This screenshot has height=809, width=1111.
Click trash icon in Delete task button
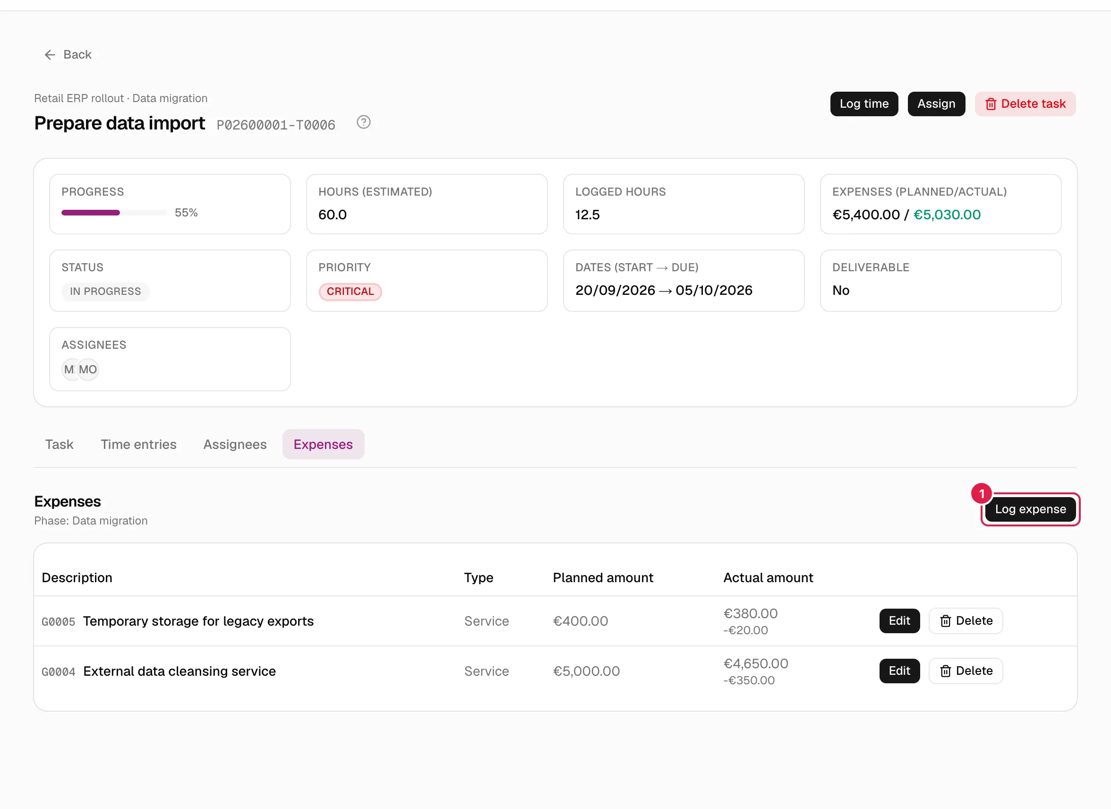click(x=991, y=104)
